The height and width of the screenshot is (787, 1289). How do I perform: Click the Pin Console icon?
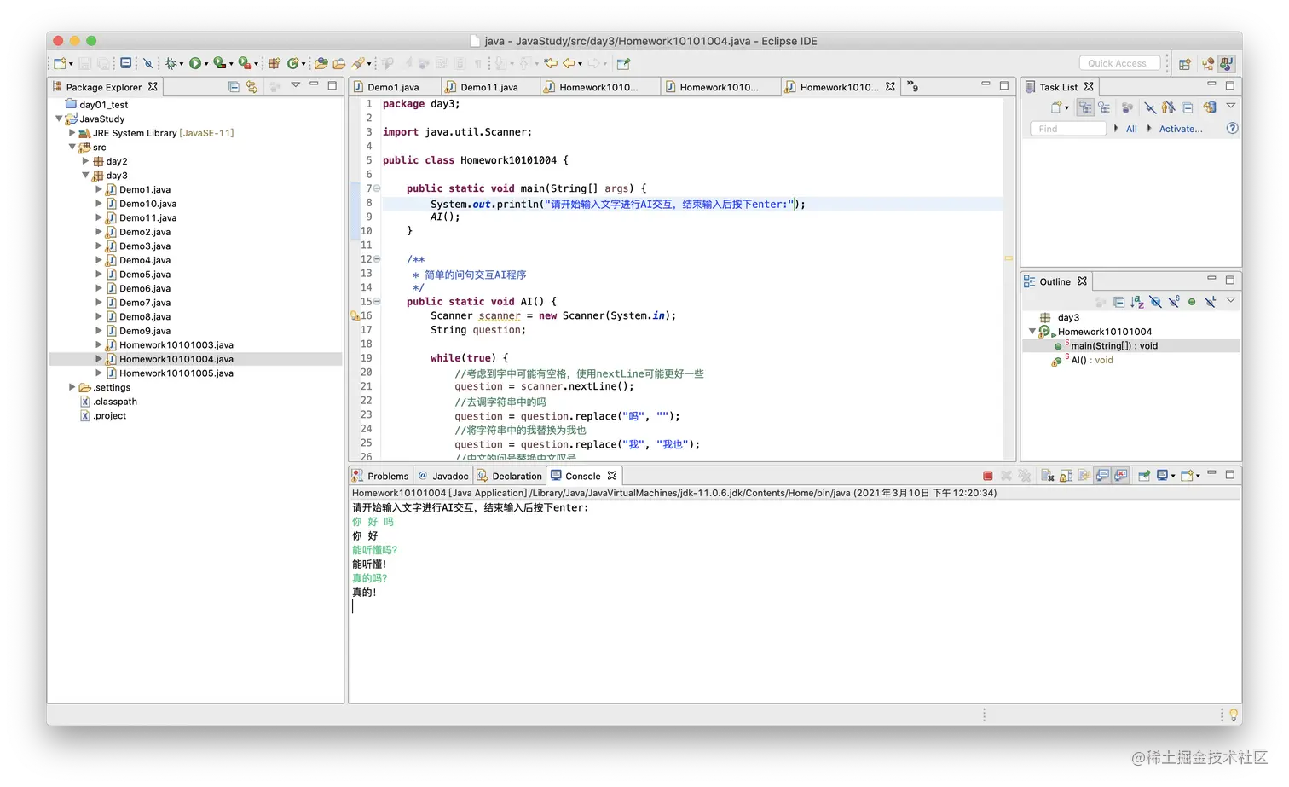[x=1144, y=476]
